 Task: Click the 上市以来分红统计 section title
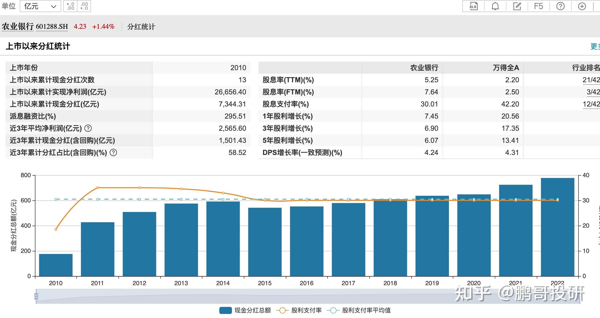point(38,46)
